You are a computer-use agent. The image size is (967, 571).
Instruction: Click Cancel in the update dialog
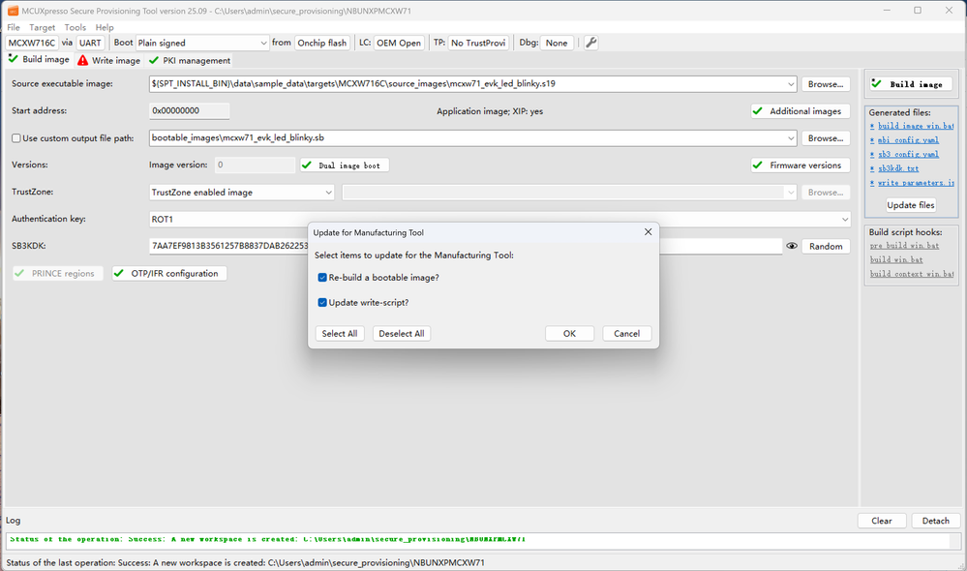click(626, 334)
